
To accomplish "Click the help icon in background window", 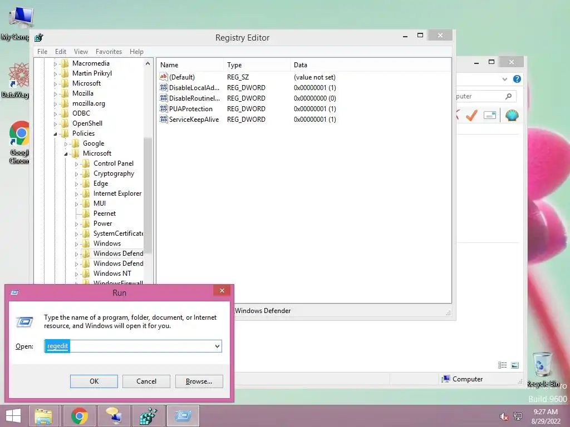I will [517, 79].
